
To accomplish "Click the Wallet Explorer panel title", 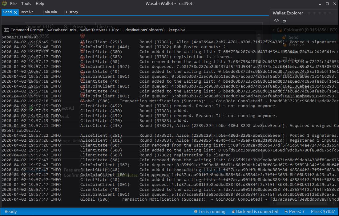I will coord(288,13).
